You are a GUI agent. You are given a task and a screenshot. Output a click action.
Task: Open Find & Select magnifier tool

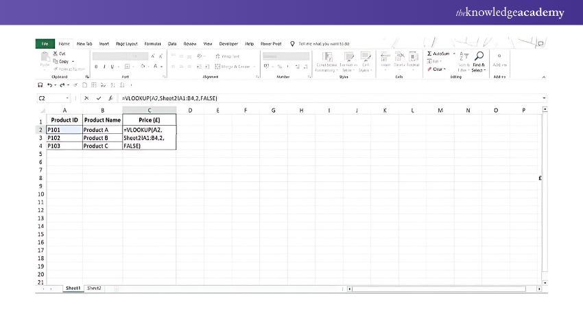(479, 56)
